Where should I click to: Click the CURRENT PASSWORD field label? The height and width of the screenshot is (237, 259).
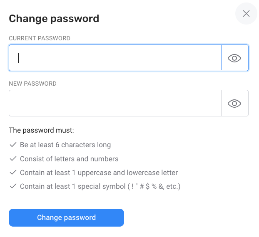(40, 38)
